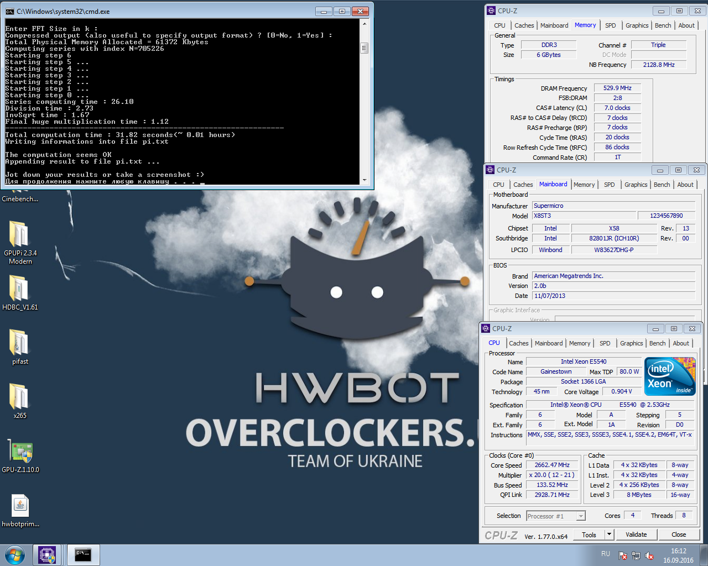Switch to Caches tab in Memory window

point(524,25)
